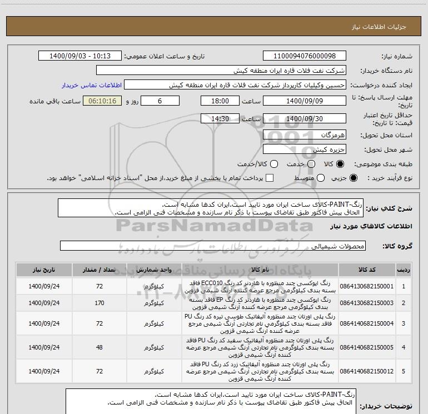Click the جزئیات اطلاعات نیاز header title

(379, 27)
